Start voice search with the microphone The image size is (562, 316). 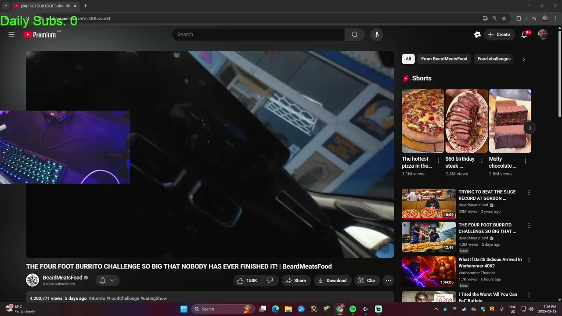[376, 35]
